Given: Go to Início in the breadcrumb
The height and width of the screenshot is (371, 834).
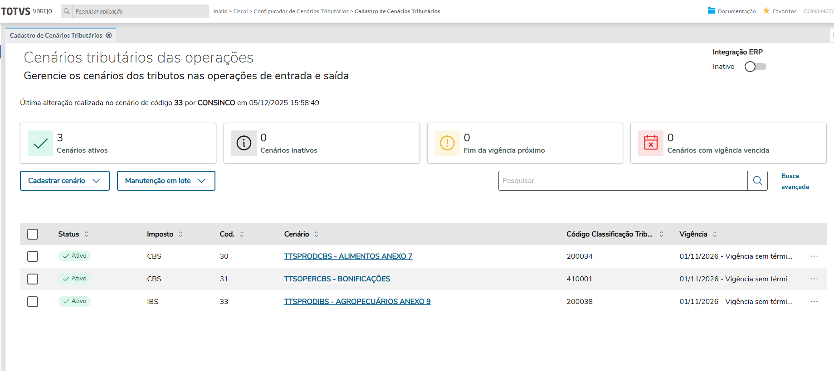Looking at the screenshot, I should 220,11.
